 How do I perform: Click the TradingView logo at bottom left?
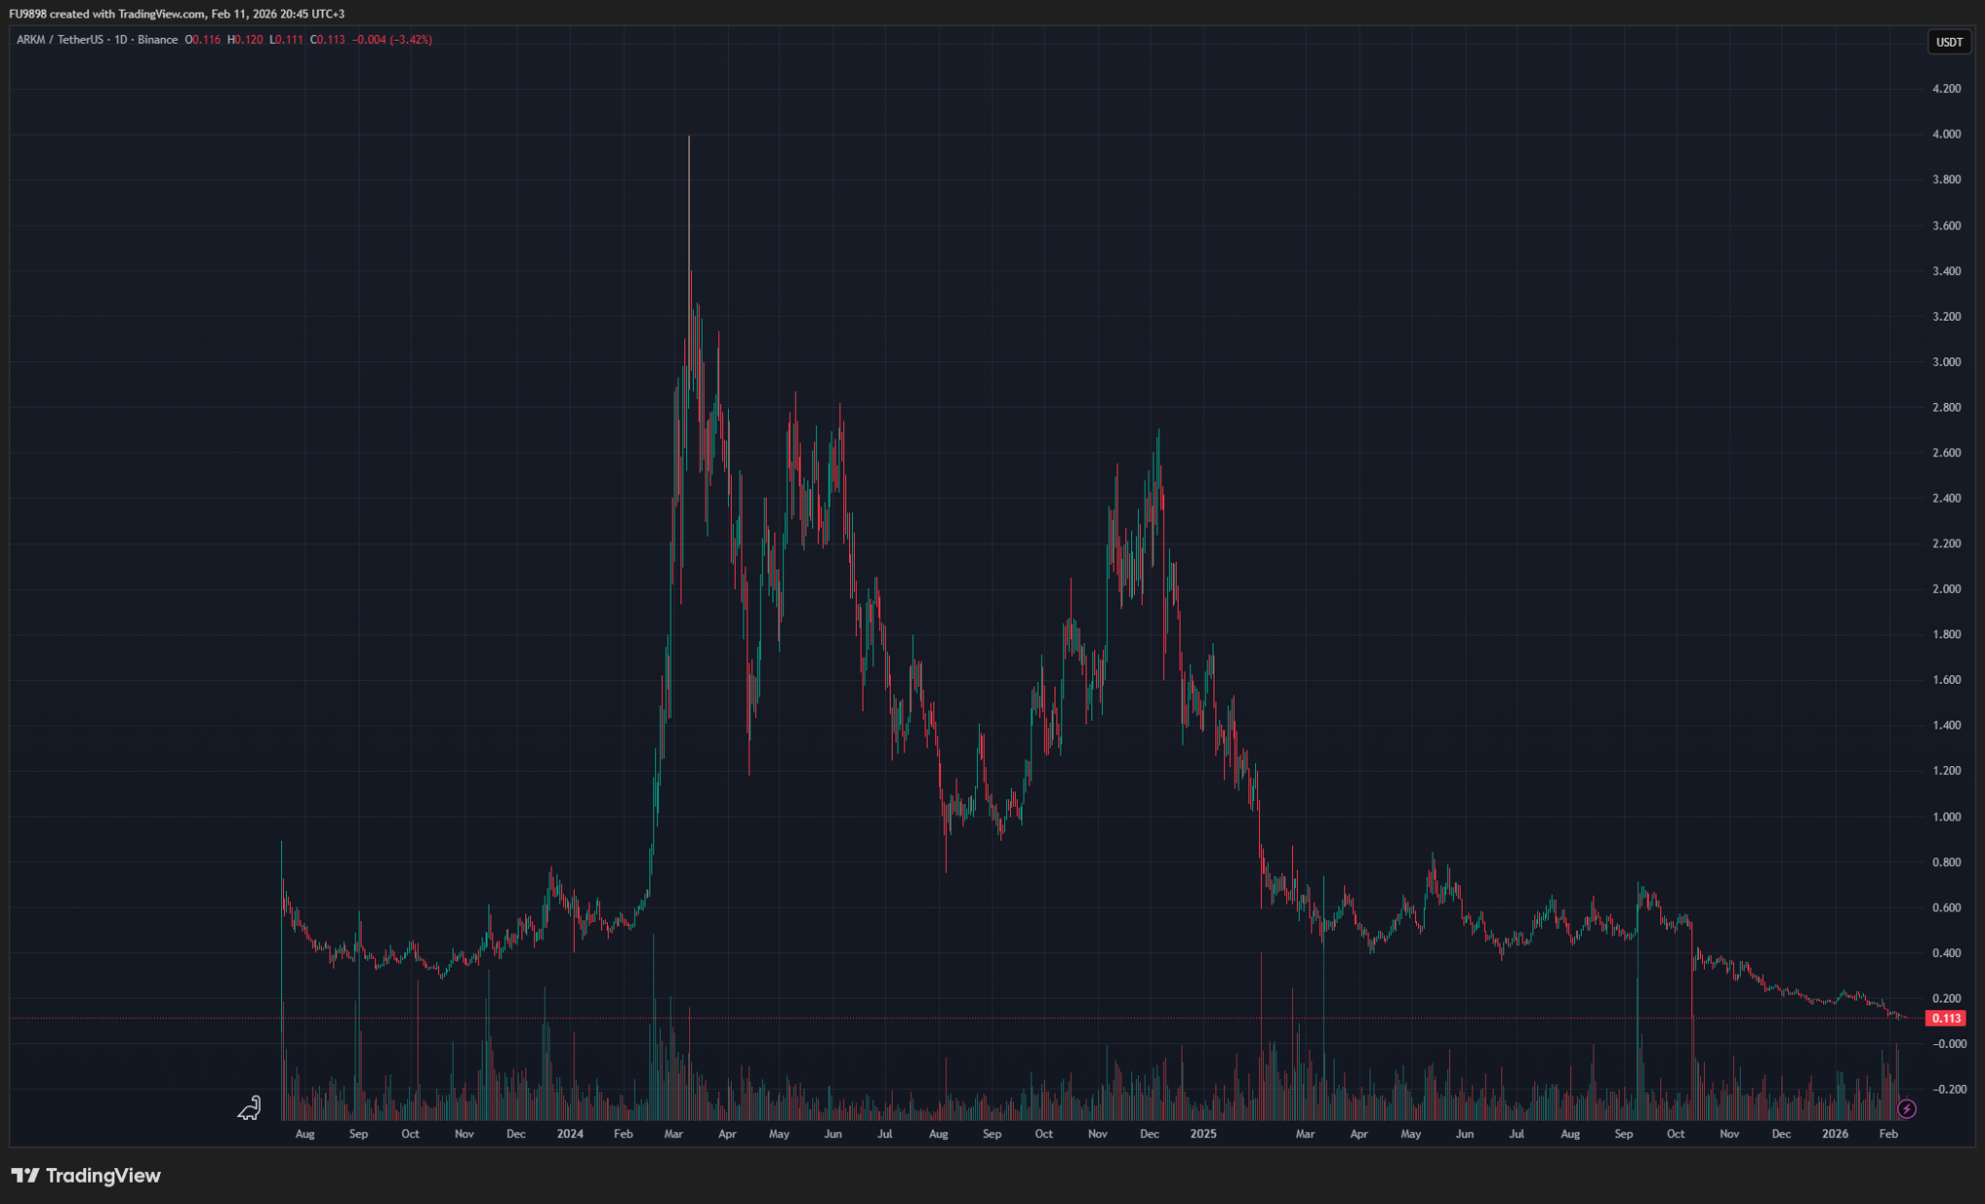[87, 1176]
